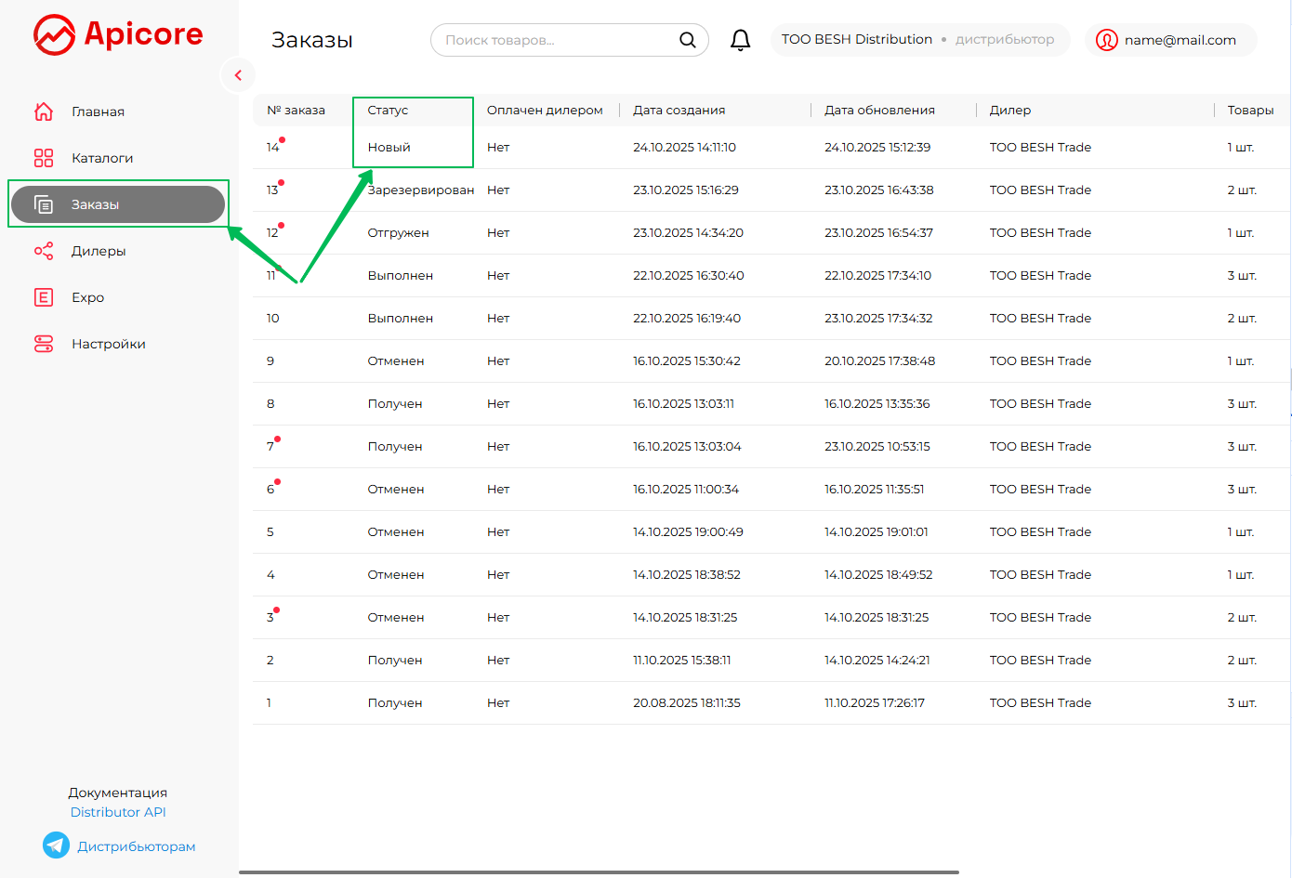Open the Distributor API documentation link
Screen dimensions: 1292x878
pos(118,812)
